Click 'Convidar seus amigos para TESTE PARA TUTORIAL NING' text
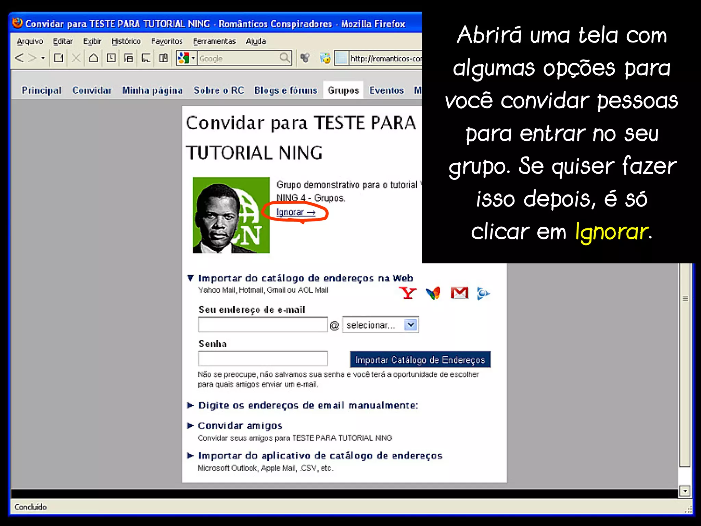 [x=295, y=438]
